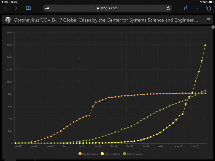
Task: Tap the battery status indicator
Action: click(210, 2)
